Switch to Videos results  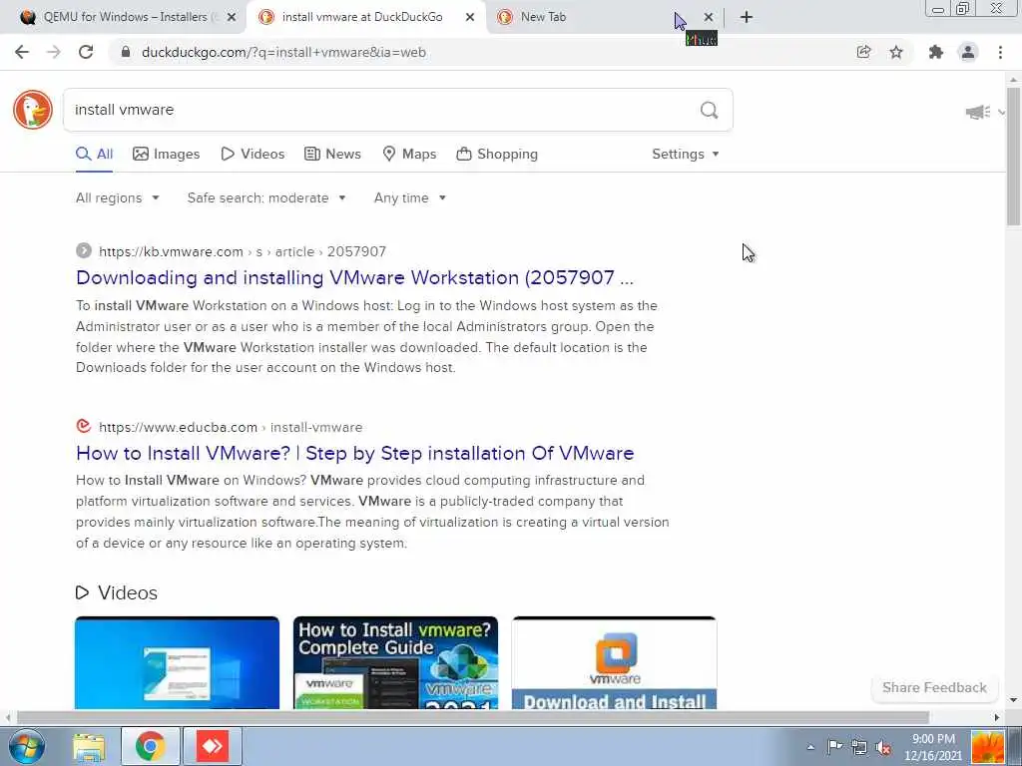[x=253, y=155]
